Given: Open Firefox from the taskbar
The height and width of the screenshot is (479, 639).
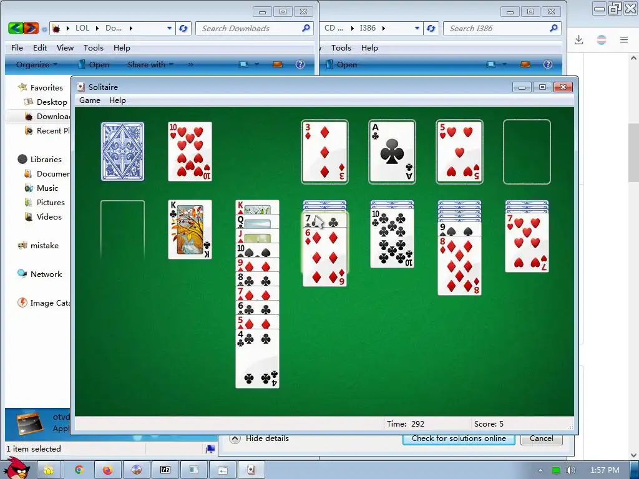Looking at the screenshot, I should pos(107,470).
